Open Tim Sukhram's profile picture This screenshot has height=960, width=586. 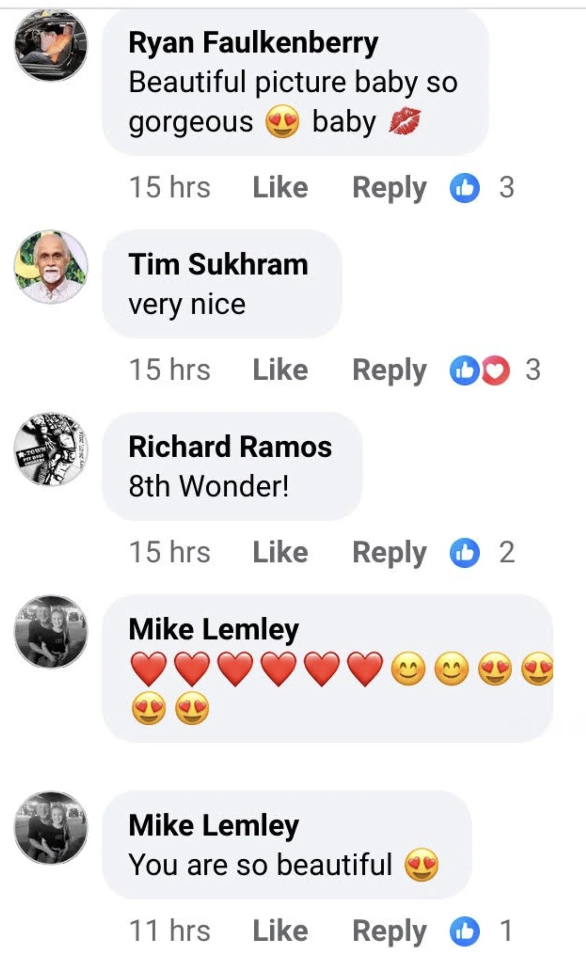point(51,267)
